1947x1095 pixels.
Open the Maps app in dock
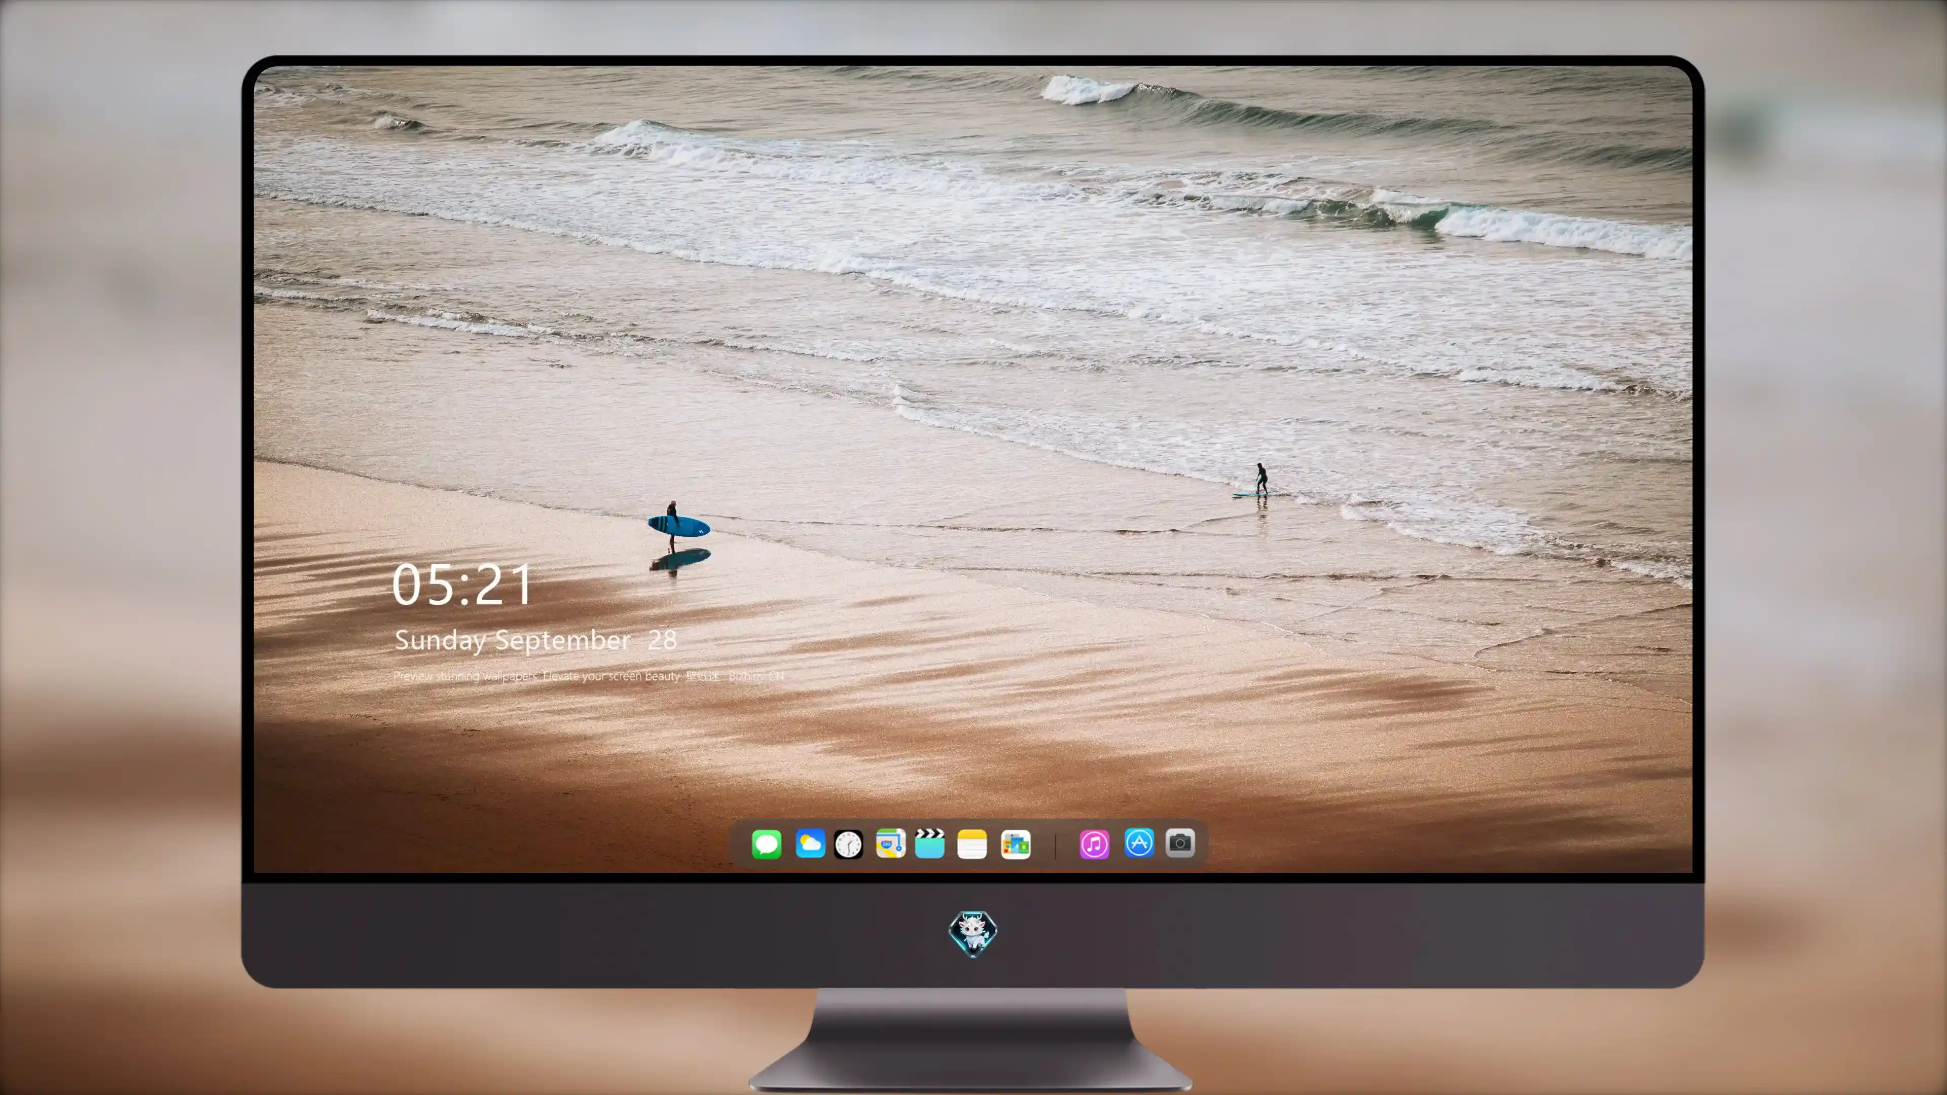[x=890, y=844]
